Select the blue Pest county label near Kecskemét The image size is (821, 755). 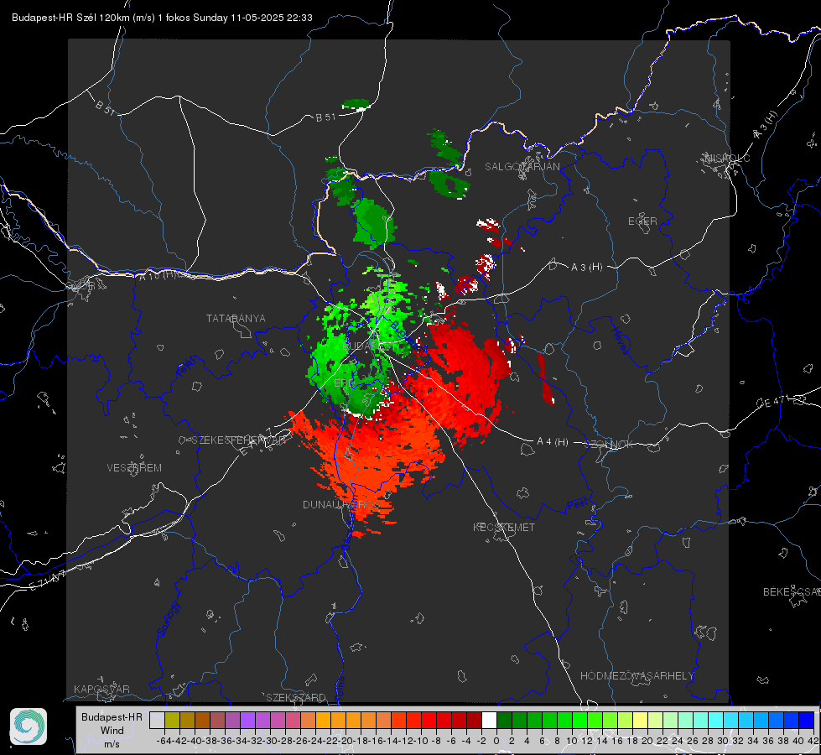pyautogui.click(x=578, y=504)
